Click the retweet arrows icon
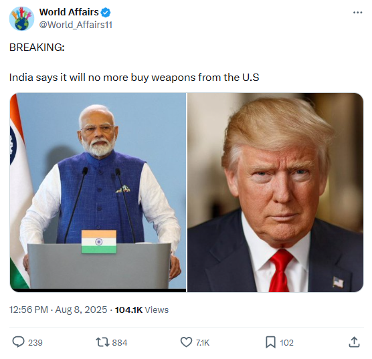Image resolution: width=372 pixels, height=359 pixels. (102, 342)
